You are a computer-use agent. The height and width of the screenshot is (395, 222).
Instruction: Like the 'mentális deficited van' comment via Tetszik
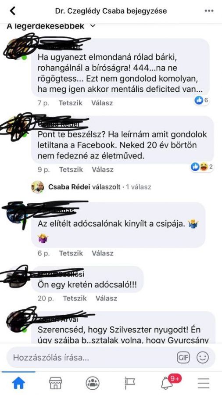71,103
